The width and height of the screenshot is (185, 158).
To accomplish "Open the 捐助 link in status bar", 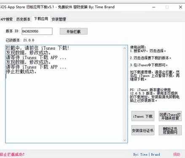I will 177,155.
